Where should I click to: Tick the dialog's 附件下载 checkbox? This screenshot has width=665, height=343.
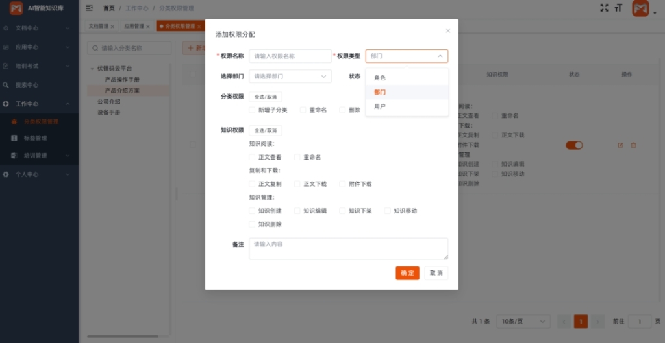342,184
